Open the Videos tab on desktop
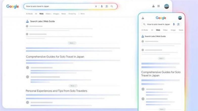The height and width of the screenshot is (111, 198). [x=48, y=14]
